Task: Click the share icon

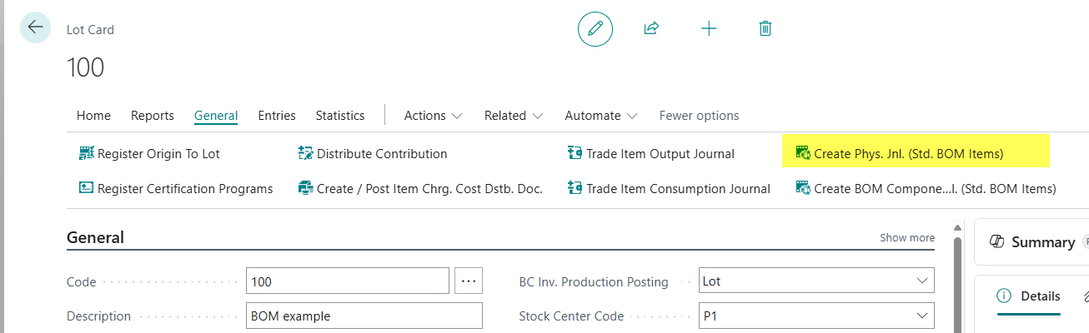Action: 651,28
